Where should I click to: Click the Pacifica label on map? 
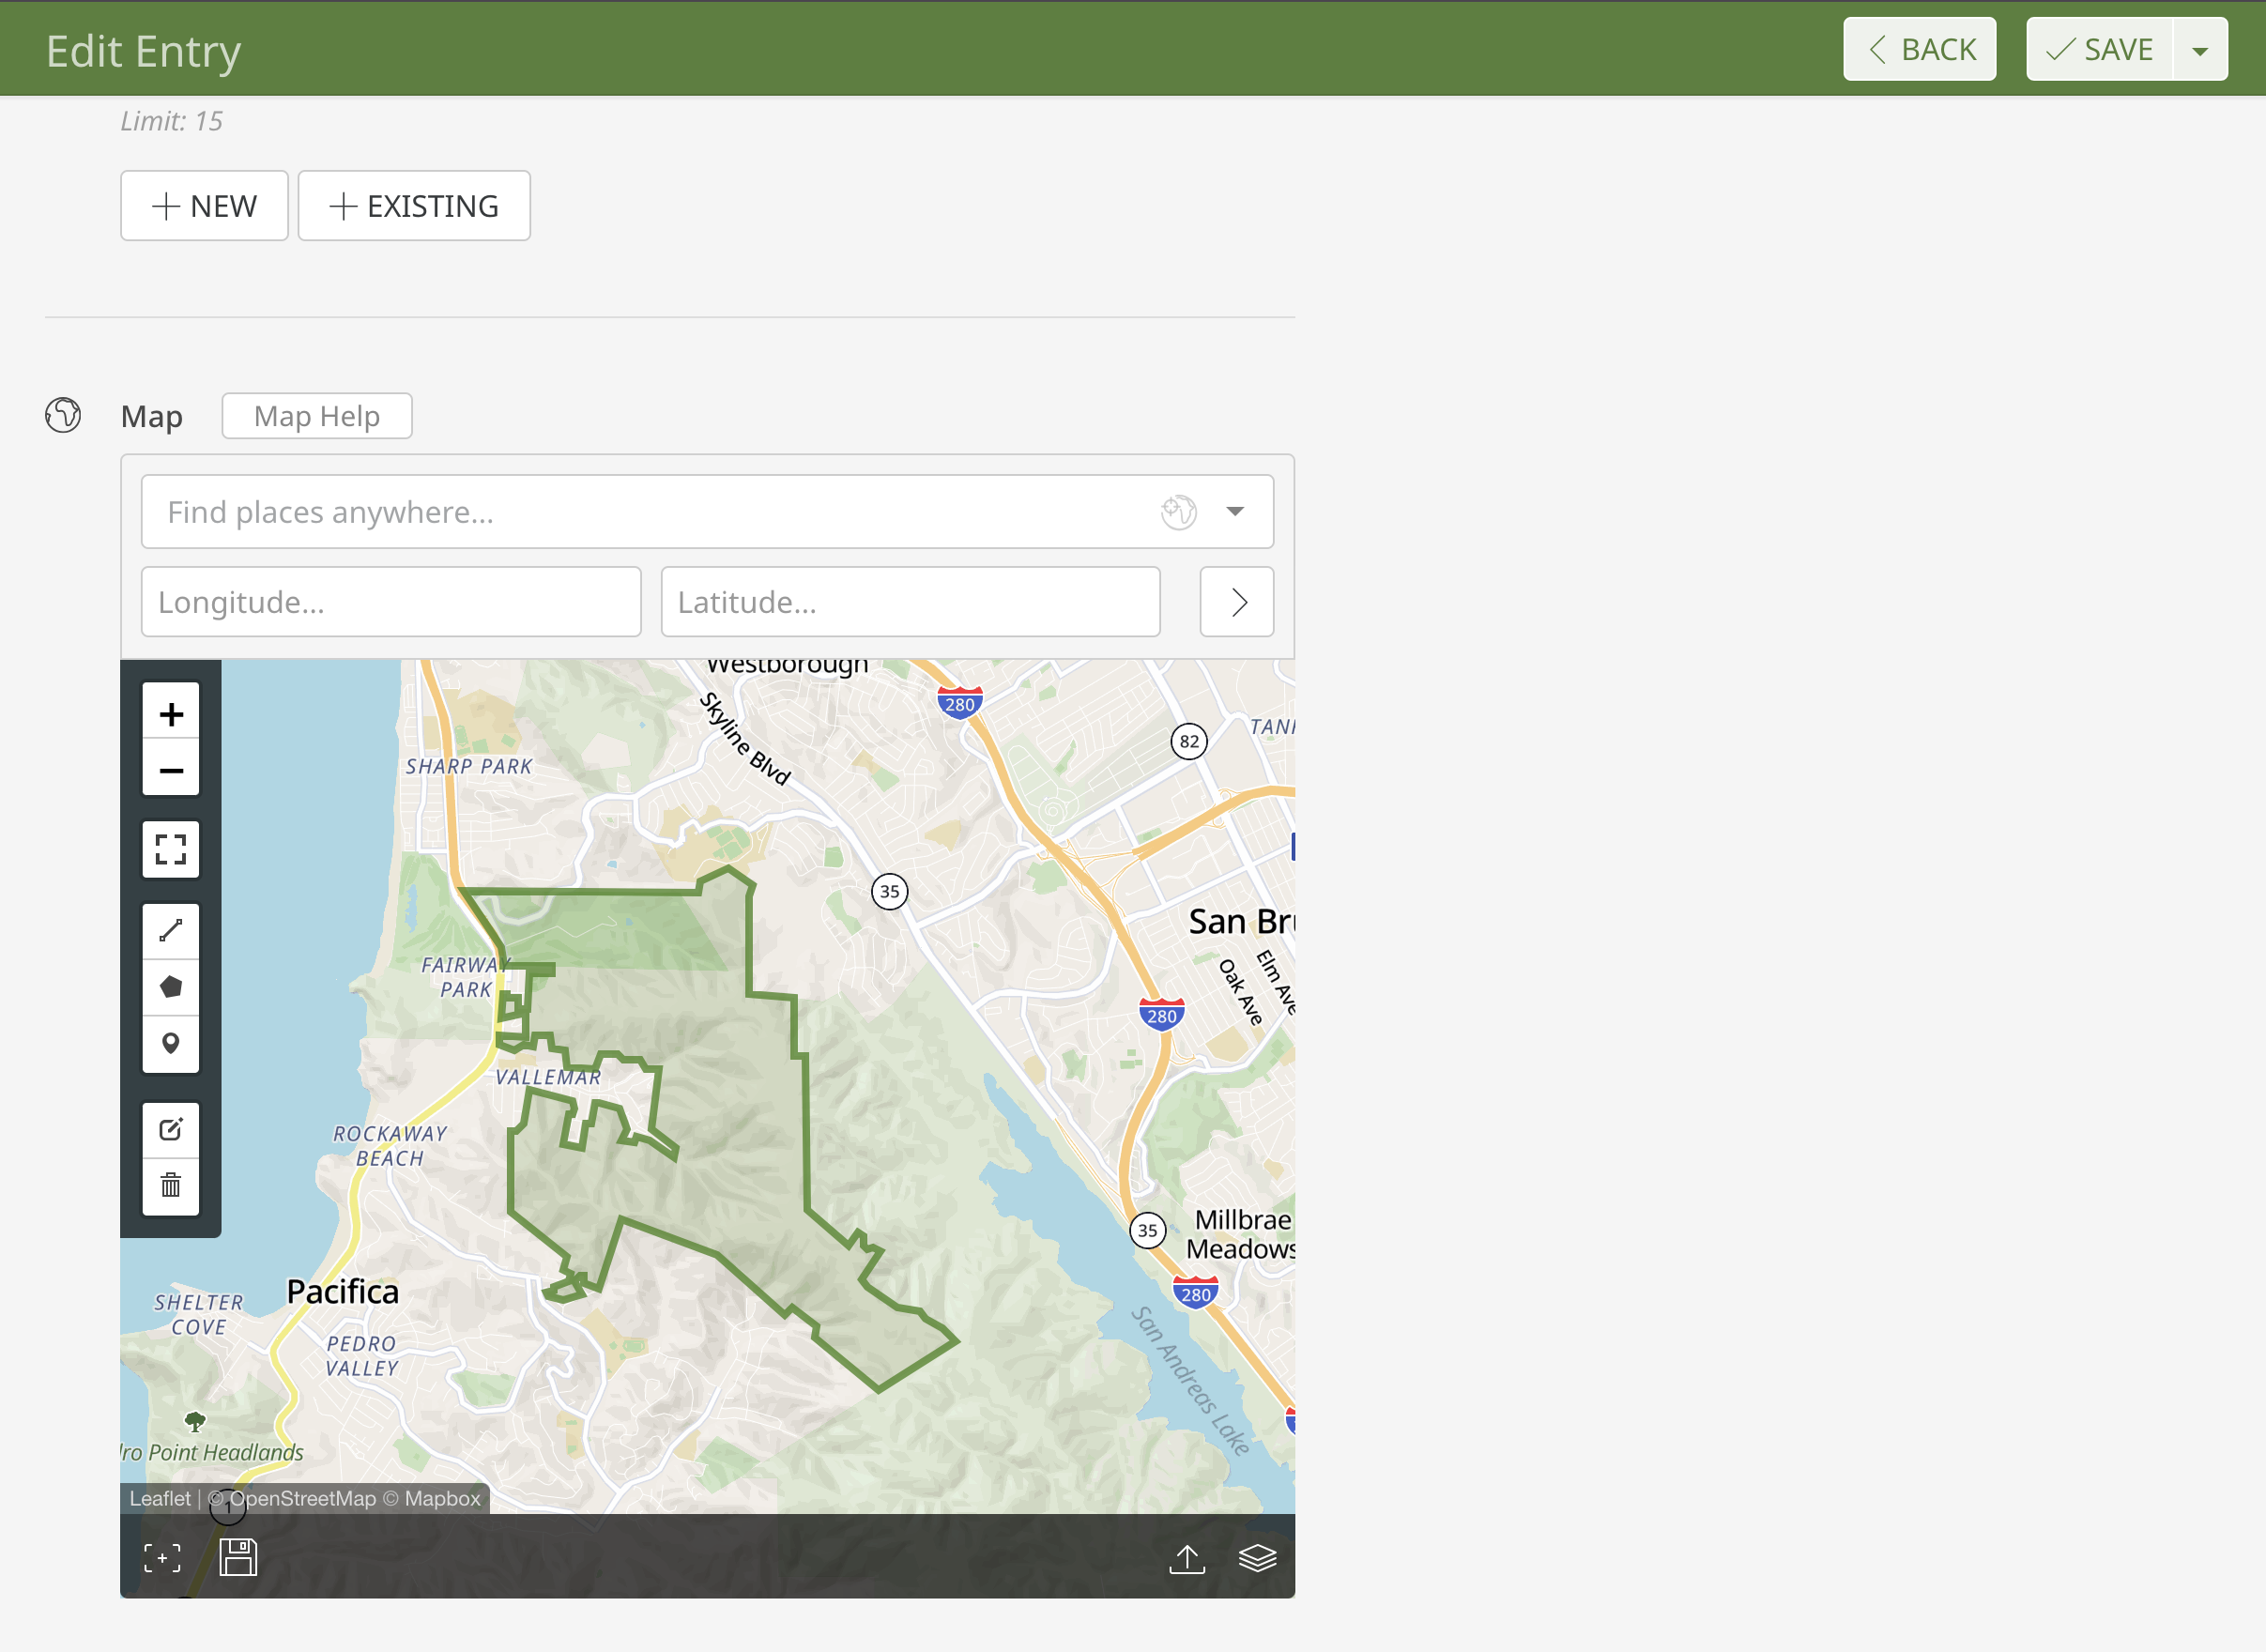[x=343, y=1292]
